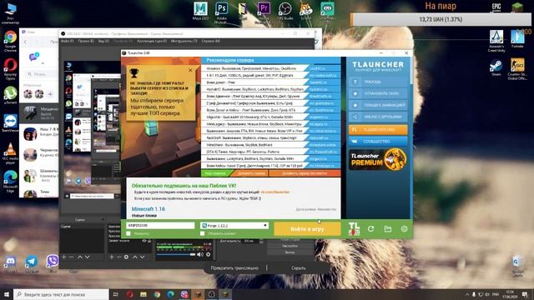Screen dimensions: 534x300
Task: Select the 'MineShare - Выживание, SkyBlok, BedWars' server row
Action: coord(270,145)
